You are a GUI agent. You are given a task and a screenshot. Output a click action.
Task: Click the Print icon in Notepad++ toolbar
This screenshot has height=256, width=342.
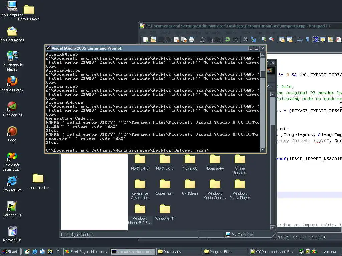coord(192,39)
